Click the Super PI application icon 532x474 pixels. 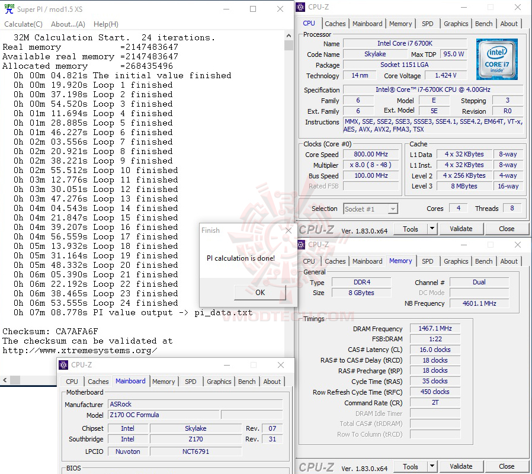[9, 8]
